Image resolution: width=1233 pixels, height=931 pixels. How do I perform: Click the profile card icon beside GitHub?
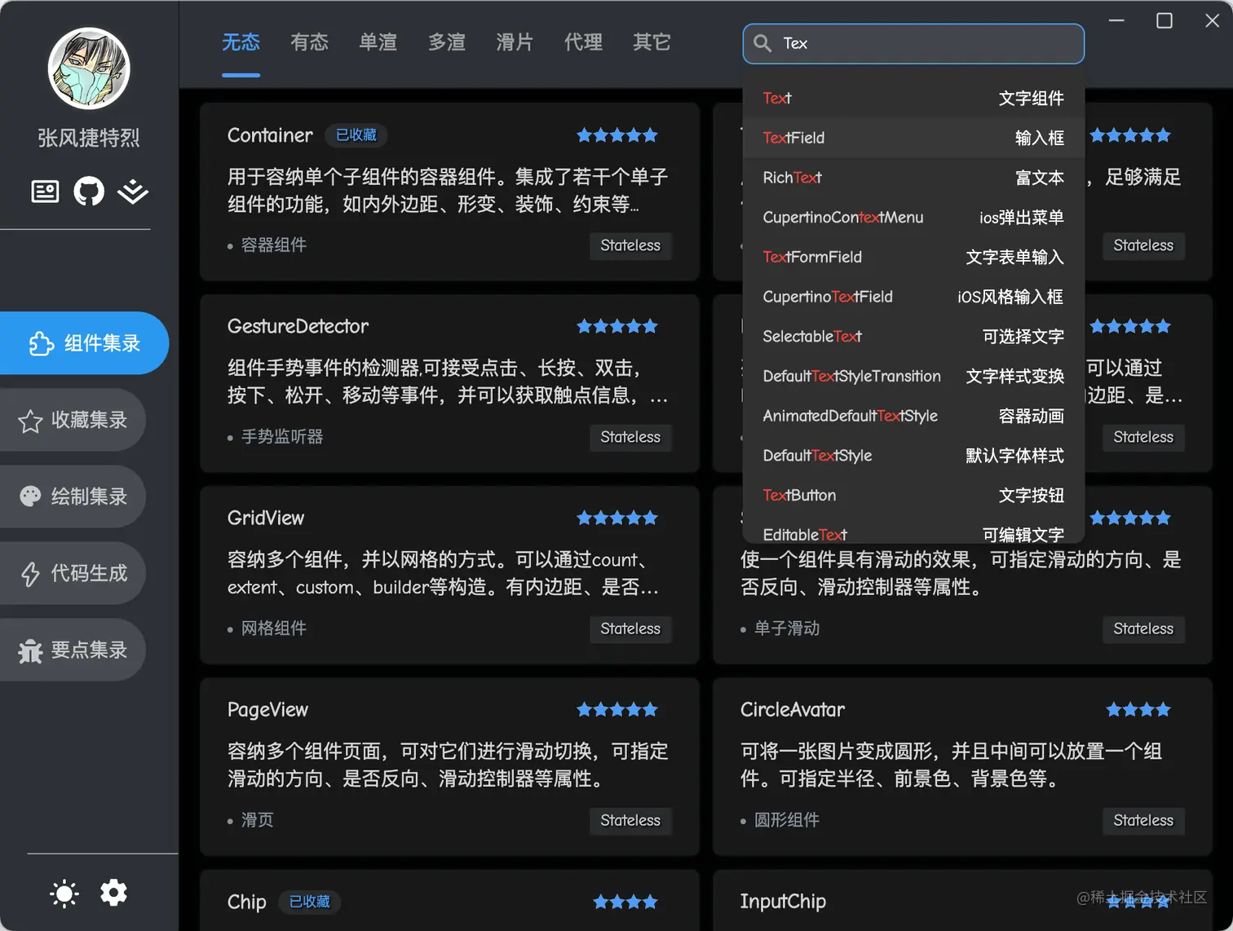click(x=45, y=192)
